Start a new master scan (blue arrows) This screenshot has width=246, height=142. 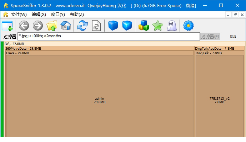(x=82, y=26)
